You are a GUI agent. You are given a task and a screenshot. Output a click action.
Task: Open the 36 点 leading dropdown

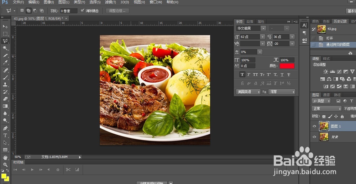click(292, 37)
